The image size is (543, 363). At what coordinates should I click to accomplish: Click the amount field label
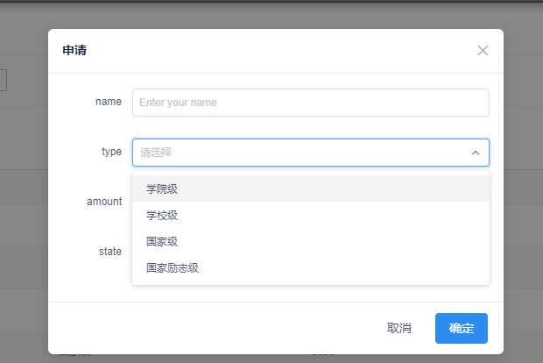(104, 202)
